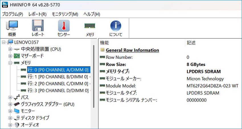Click the レポート floppy disk icon
Screen dimensions: 242x129
[38, 28]
